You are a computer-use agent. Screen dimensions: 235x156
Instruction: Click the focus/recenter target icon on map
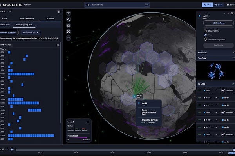point(69,32)
